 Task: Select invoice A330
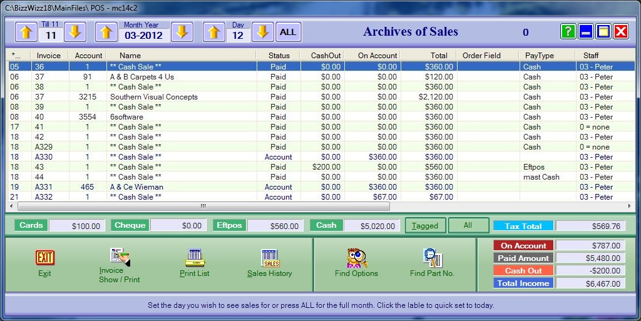pos(322,157)
